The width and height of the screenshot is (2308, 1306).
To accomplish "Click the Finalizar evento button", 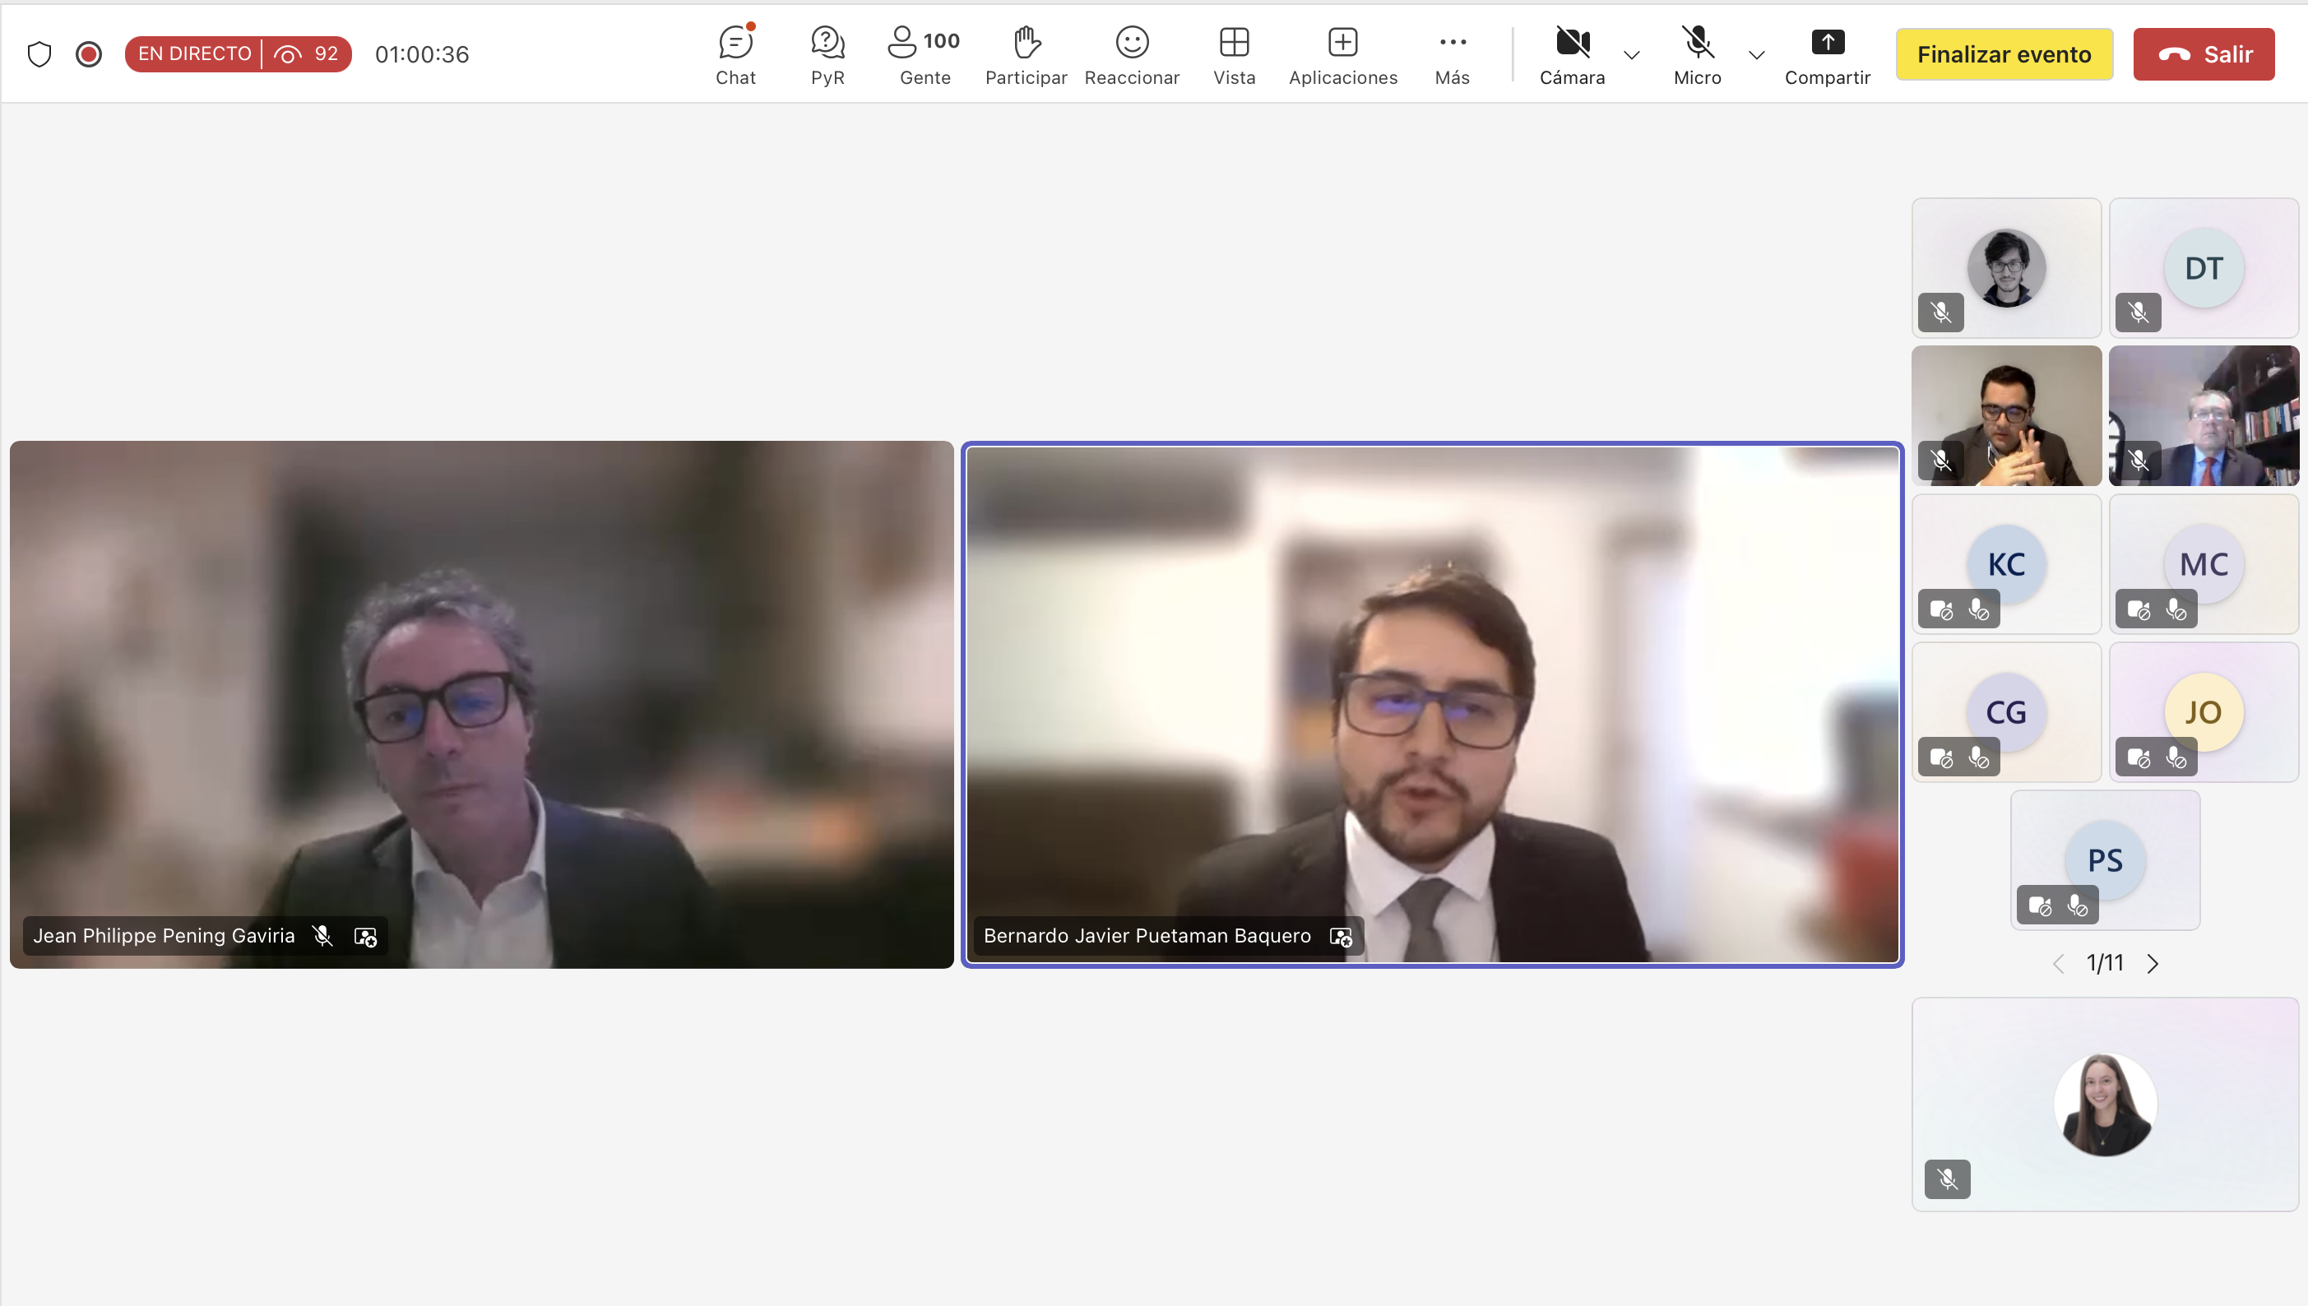I will tap(2003, 53).
